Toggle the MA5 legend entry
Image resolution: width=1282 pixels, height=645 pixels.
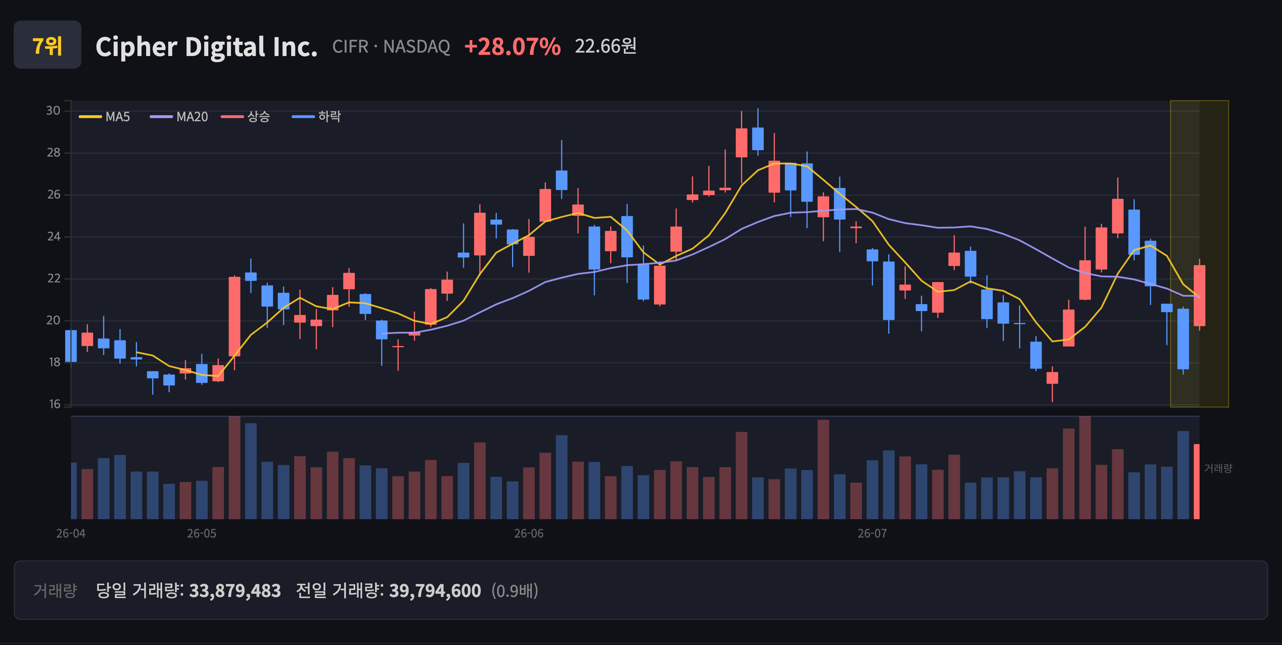pos(105,117)
